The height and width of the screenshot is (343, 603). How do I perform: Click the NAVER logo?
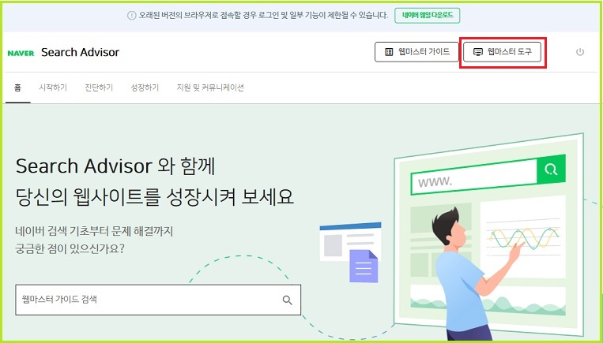[x=21, y=53]
